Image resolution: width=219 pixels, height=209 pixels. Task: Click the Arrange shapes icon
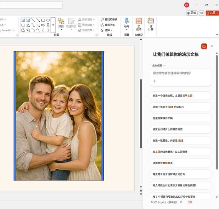pyautogui.click(x=61, y=21)
